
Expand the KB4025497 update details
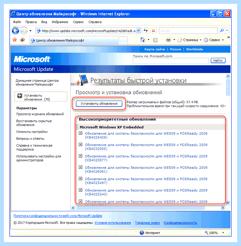[x=80, y=178]
